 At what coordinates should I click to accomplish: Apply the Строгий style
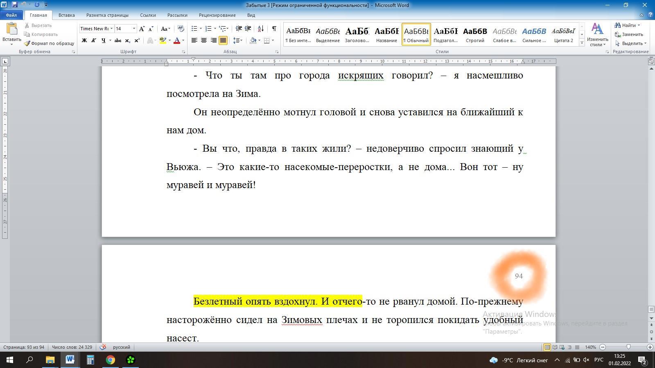point(475,34)
